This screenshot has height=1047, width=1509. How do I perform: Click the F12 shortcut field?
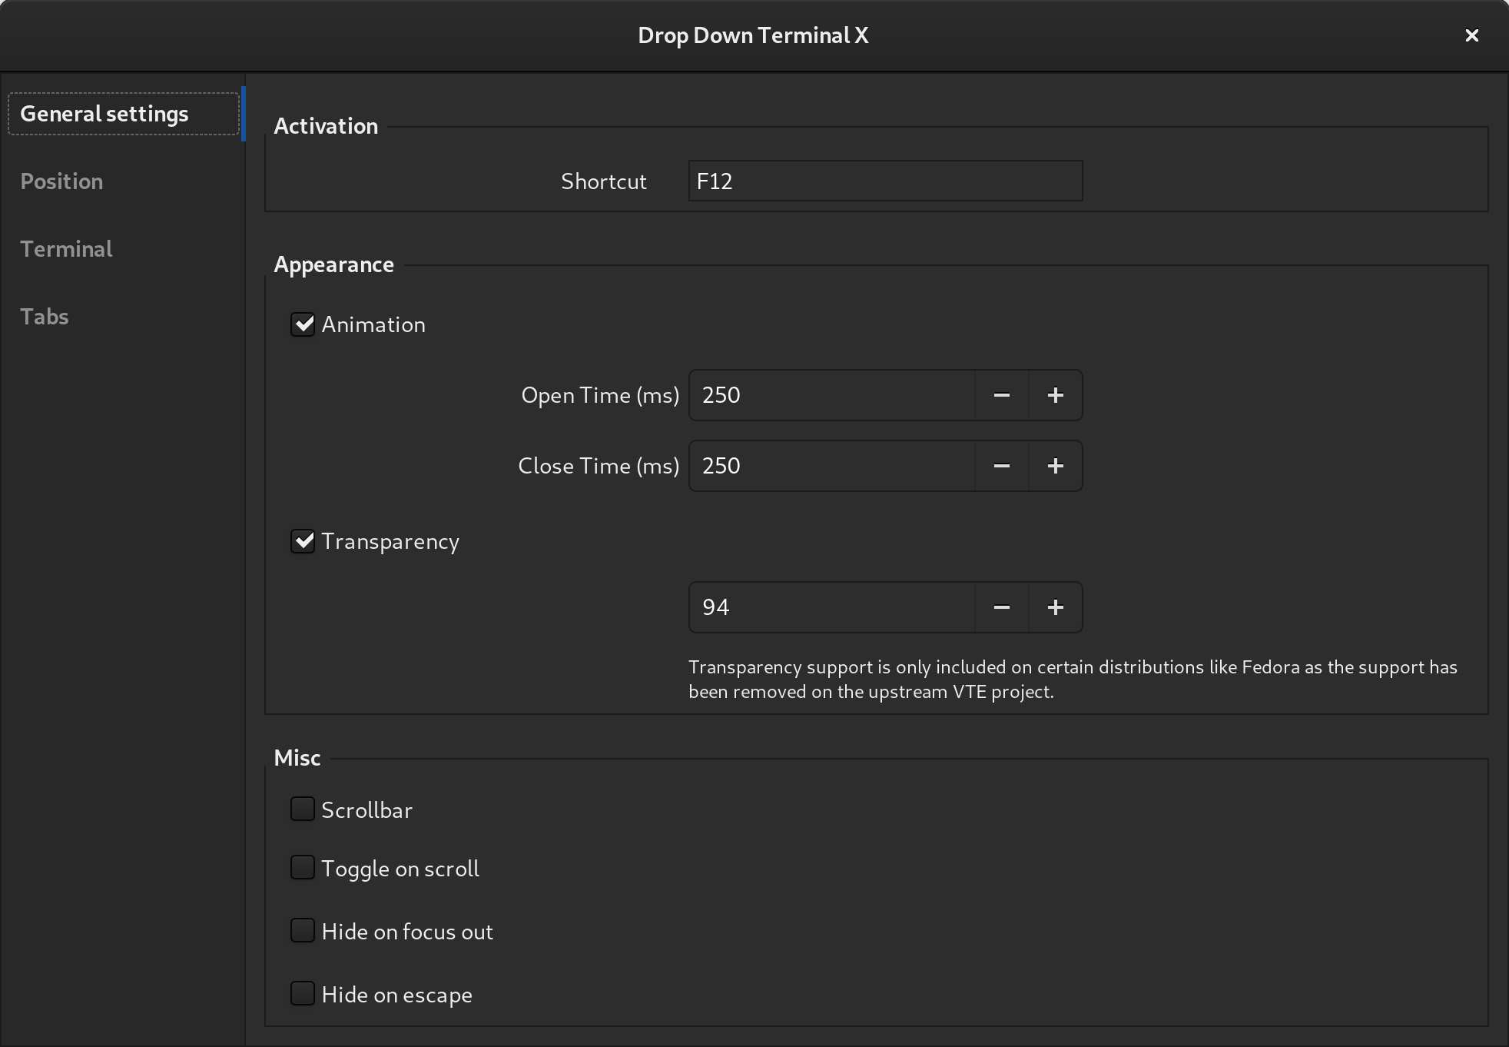pos(884,181)
